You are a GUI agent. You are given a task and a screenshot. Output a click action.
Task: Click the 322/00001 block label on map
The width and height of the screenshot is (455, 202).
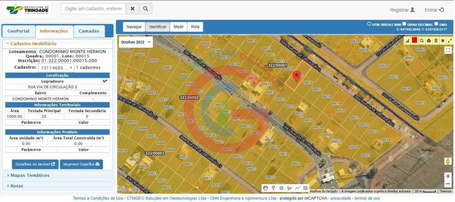(277, 65)
